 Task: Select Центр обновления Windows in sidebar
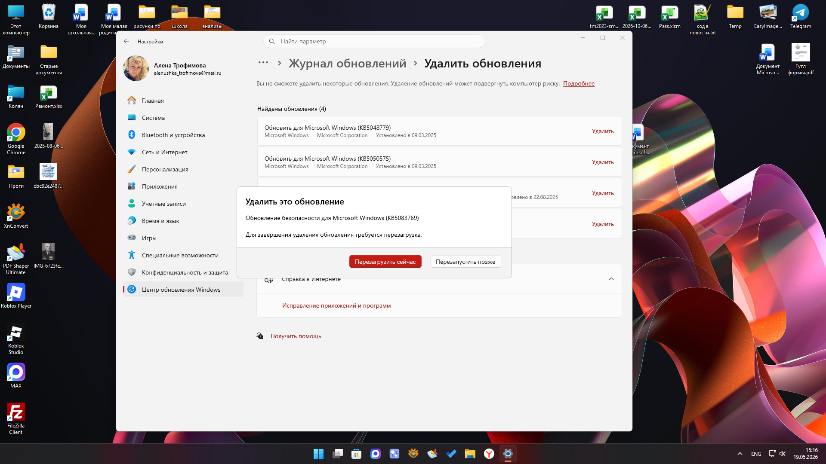tap(183, 290)
